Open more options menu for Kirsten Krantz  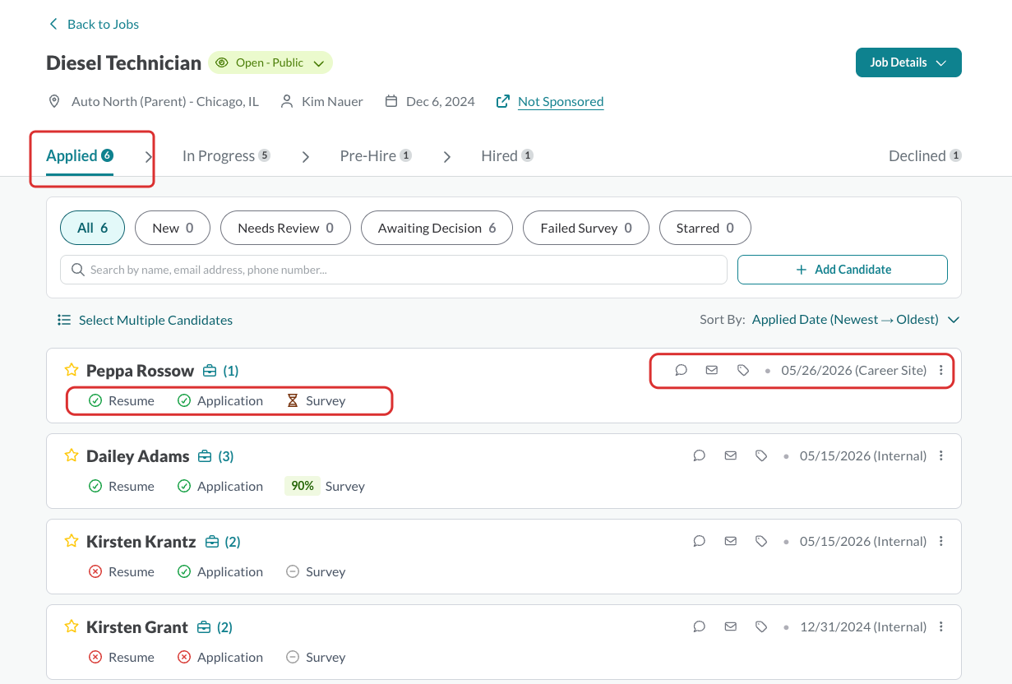[x=941, y=541]
